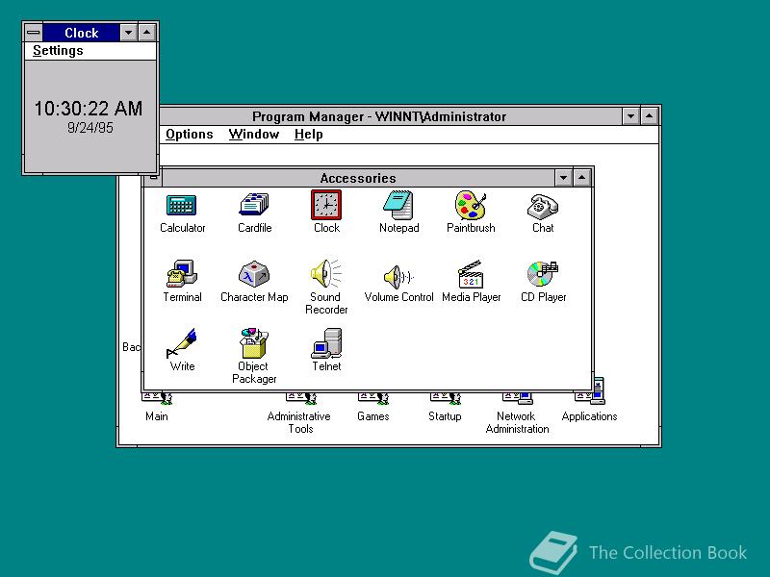770x577 pixels.
Task: Click the Program Manager title bar
Action: [x=391, y=116]
